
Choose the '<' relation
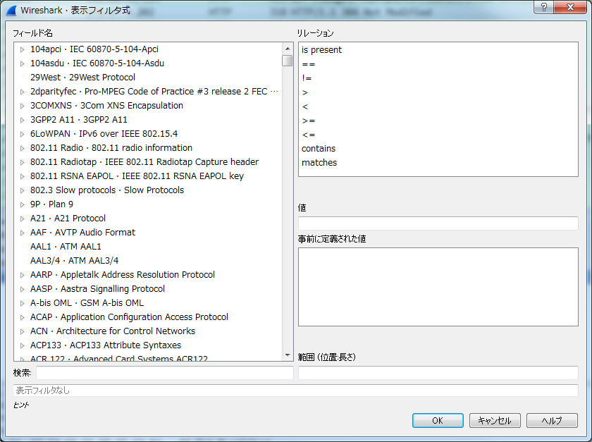click(305, 106)
